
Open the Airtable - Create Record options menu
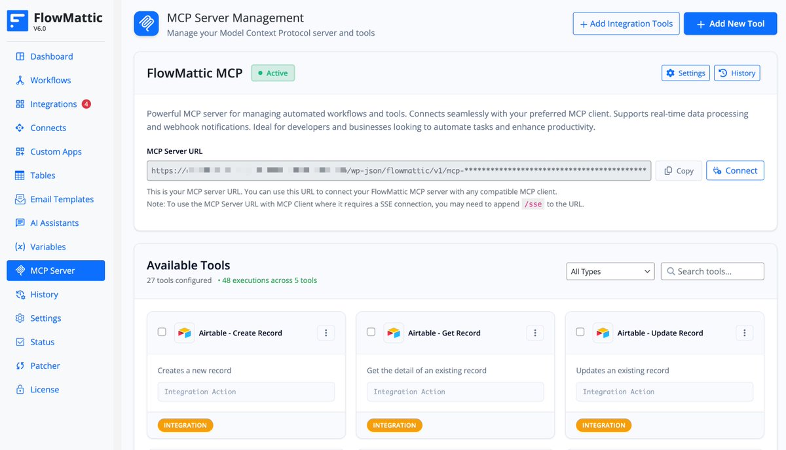pyautogui.click(x=326, y=333)
